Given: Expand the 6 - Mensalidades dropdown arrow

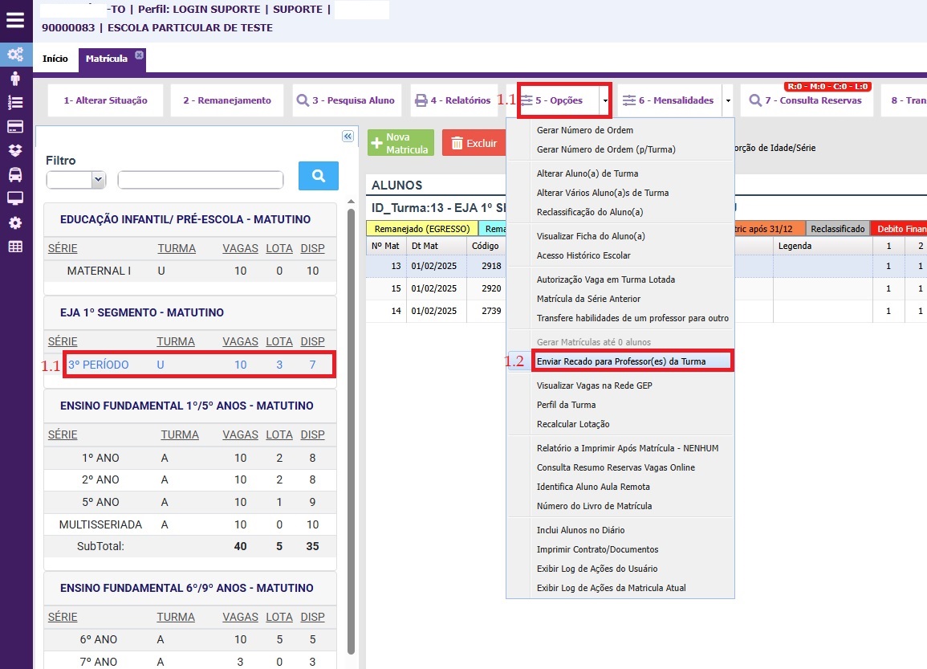Looking at the screenshot, I should pyautogui.click(x=727, y=101).
